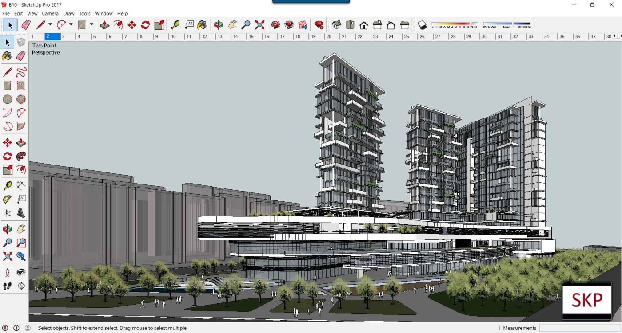Expand the shape tool dropdown arrow
Image resolution: width=622 pixels, height=333 pixels.
[x=92, y=25]
